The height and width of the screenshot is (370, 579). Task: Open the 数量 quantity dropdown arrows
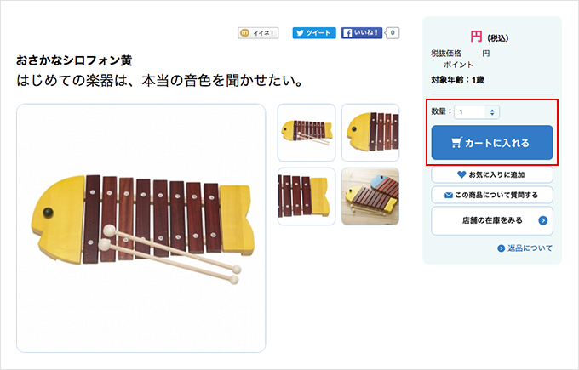click(x=492, y=112)
